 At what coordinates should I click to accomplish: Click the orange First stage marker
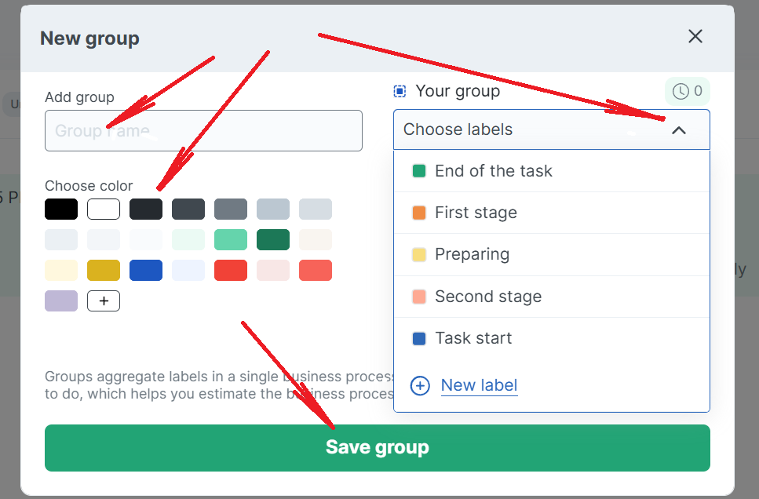point(419,213)
